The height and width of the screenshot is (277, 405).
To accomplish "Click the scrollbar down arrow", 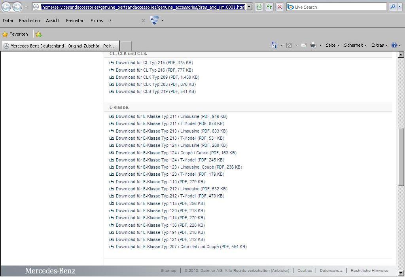I will click(x=401, y=273).
